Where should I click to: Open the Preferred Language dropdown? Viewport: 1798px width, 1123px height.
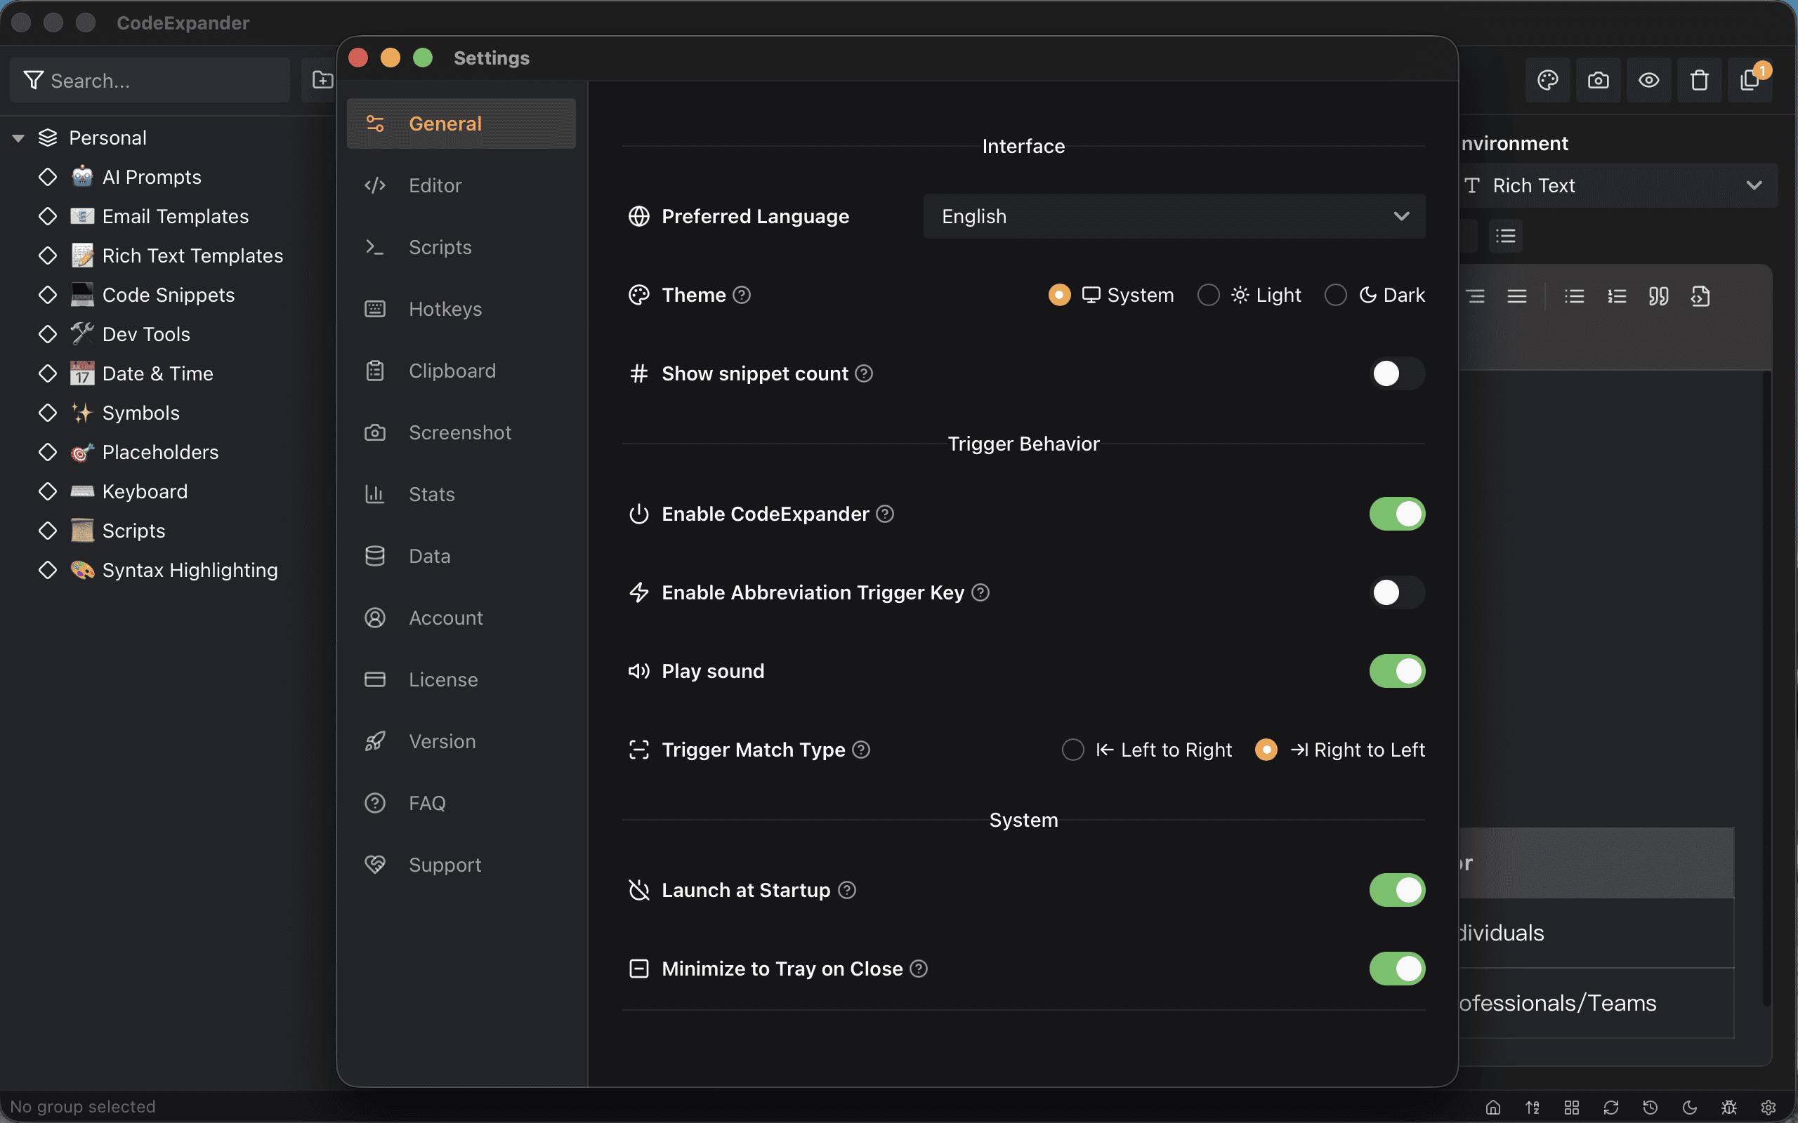[1173, 216]
